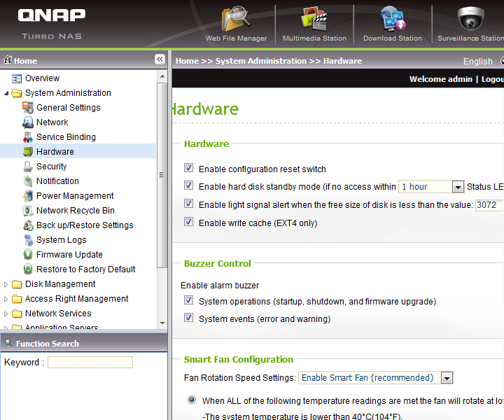
Task: Open Web File Manager icon
Action: [236, 20]
